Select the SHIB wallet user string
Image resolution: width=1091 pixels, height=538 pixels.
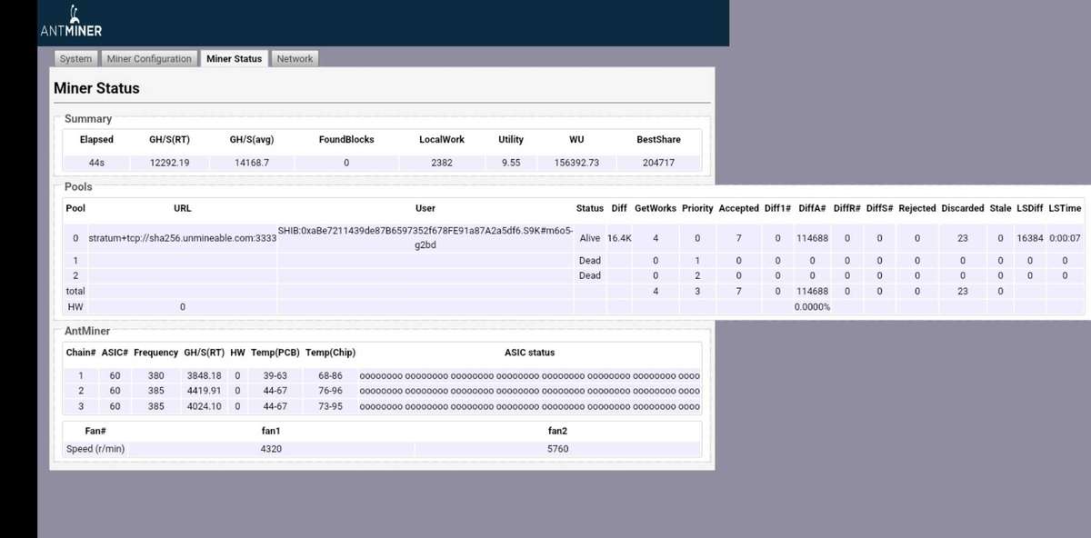tap(425, 237)
